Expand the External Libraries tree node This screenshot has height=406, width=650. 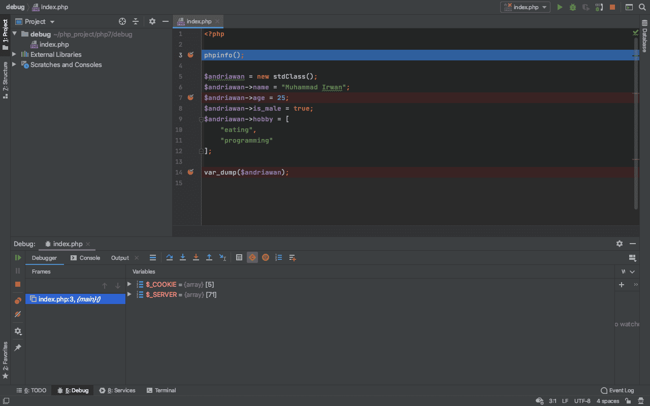(14, 54)
